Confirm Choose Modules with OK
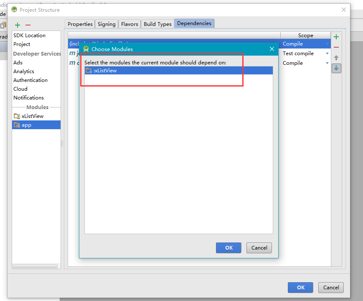The image size is (363, 301). coord(229,248)
